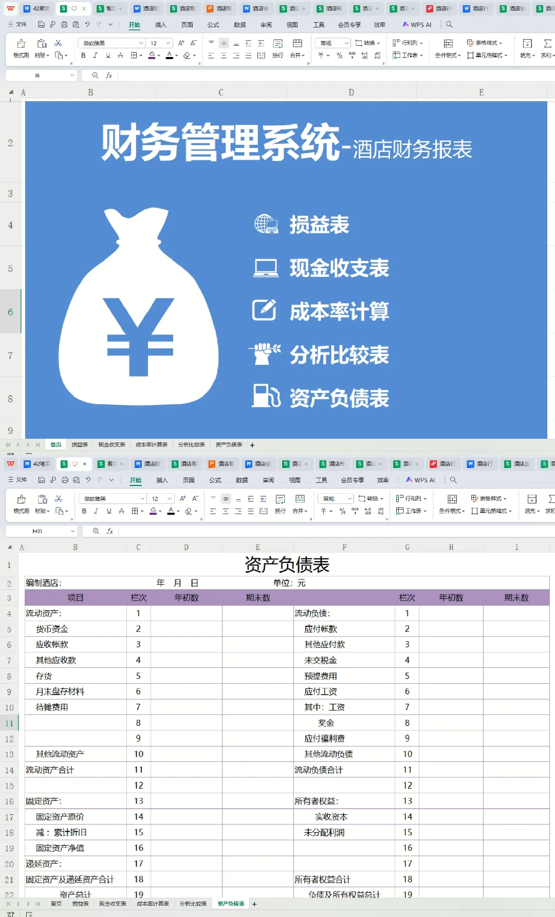Open the font name (微软雅黑) dropdown in the upper window

pyautogui.click(x=141, y=43)
